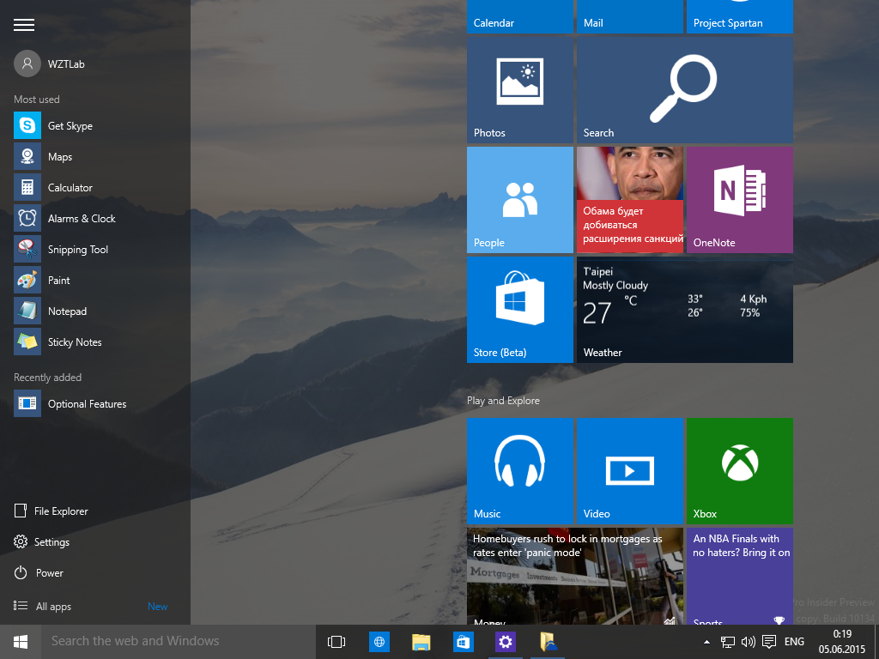
Task: Open the Paint app icon
Action: tap(27, 280)
